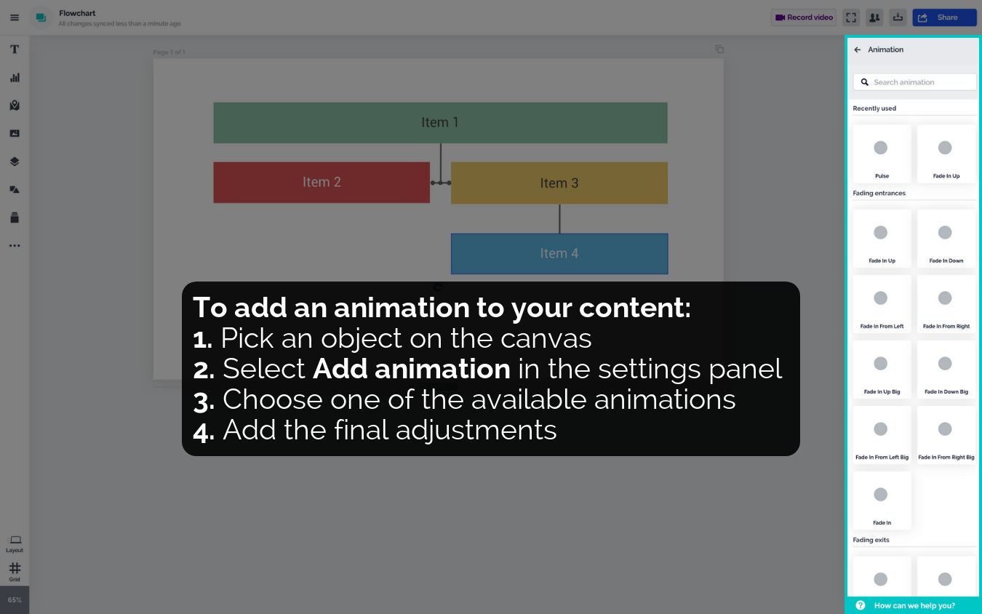982x614 pixels.
Task: Open the 65% zoom level control
Action: coord(15,600)
